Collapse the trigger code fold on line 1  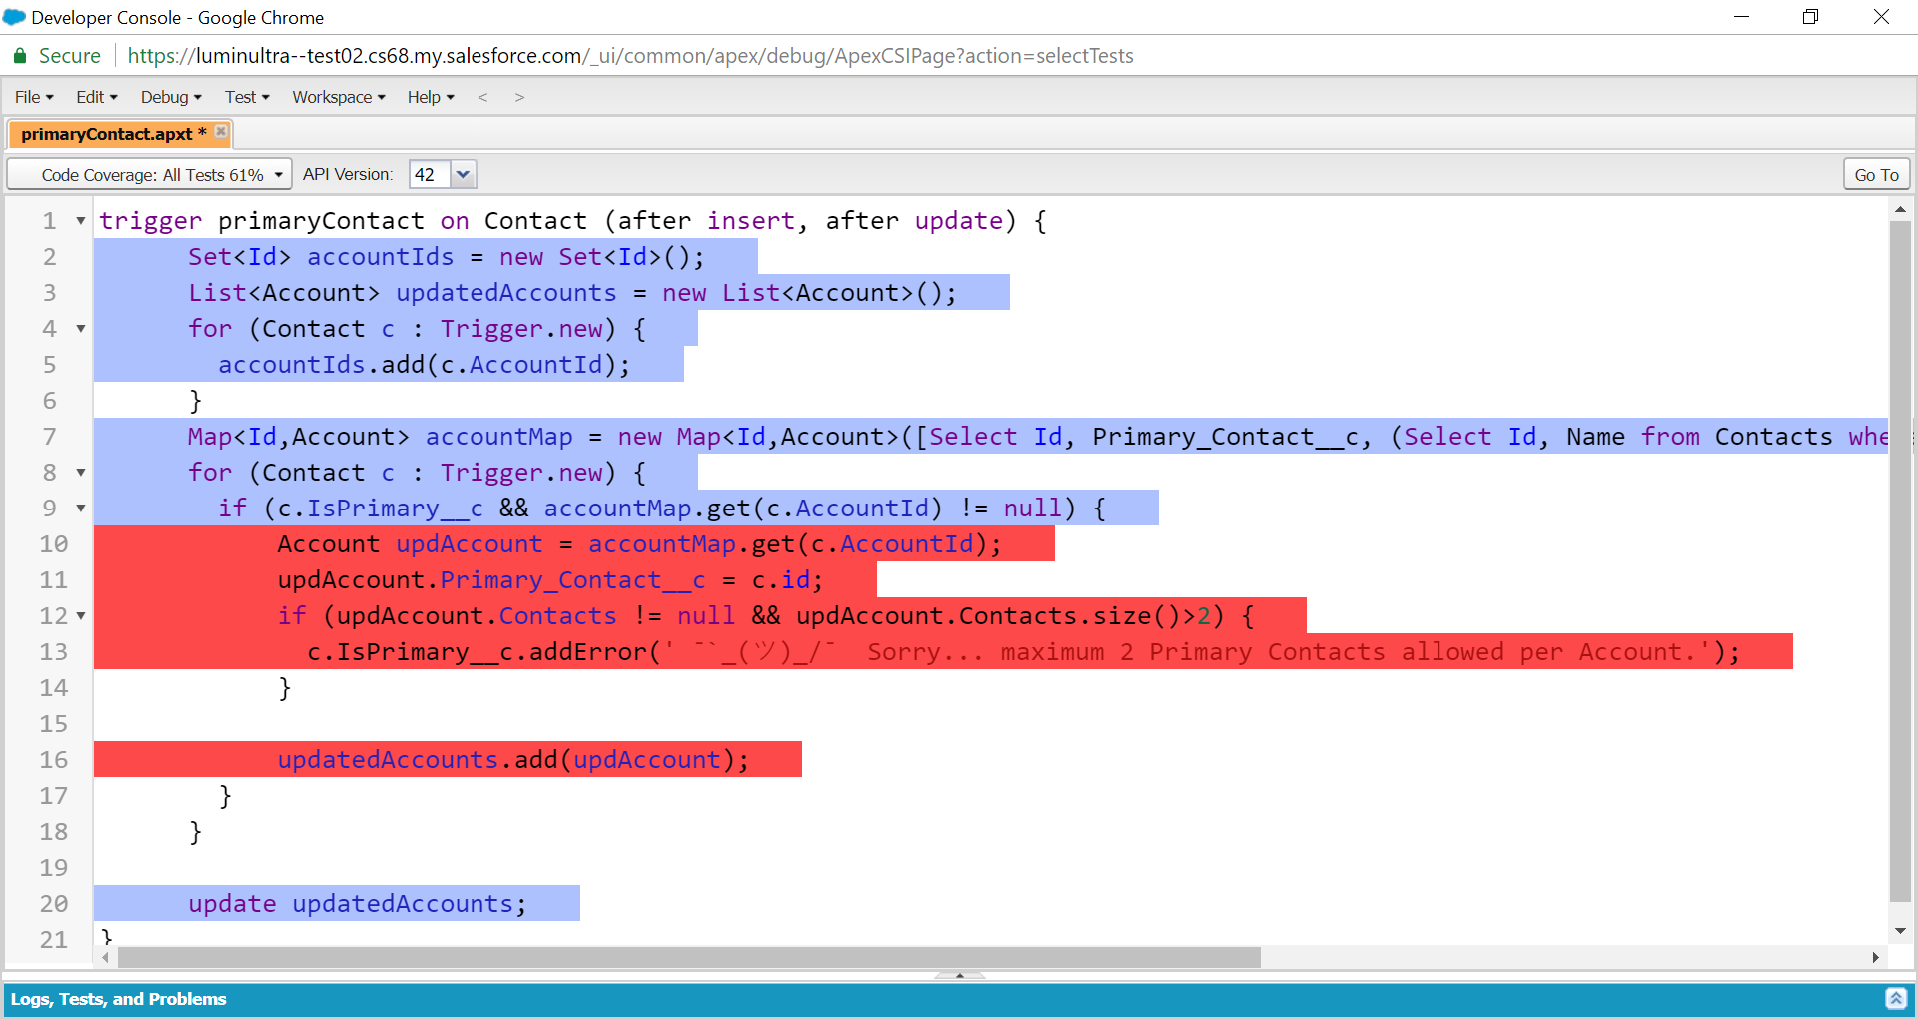point(80,220)
